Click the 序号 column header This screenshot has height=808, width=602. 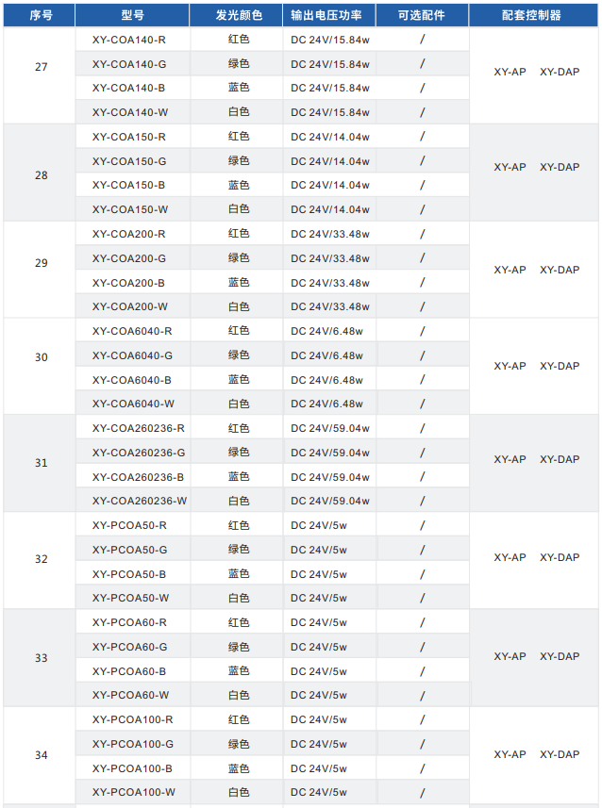(x=41, y=15)
